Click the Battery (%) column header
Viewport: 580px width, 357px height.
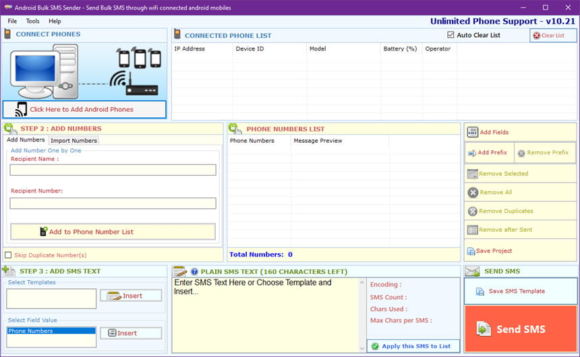pyautogui.click(x=401, y=48)
